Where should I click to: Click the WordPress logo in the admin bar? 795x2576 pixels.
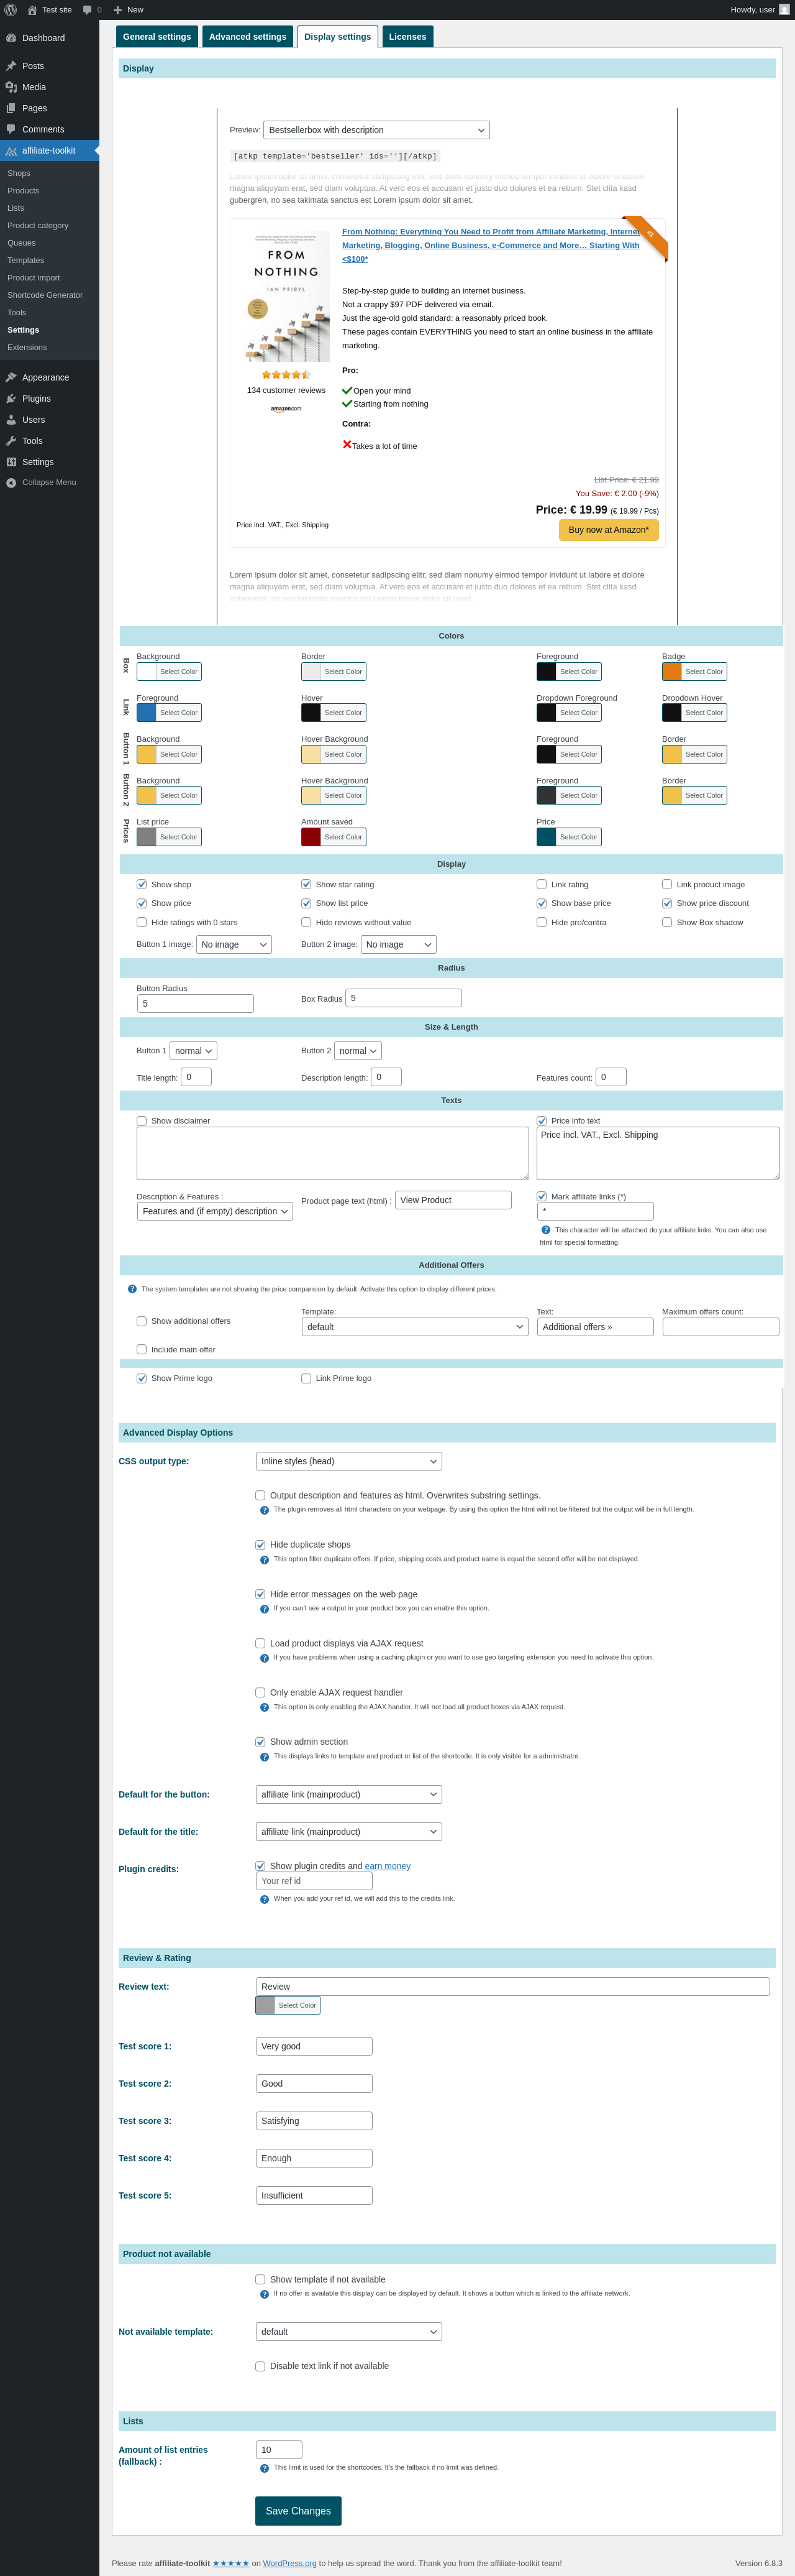11,10
